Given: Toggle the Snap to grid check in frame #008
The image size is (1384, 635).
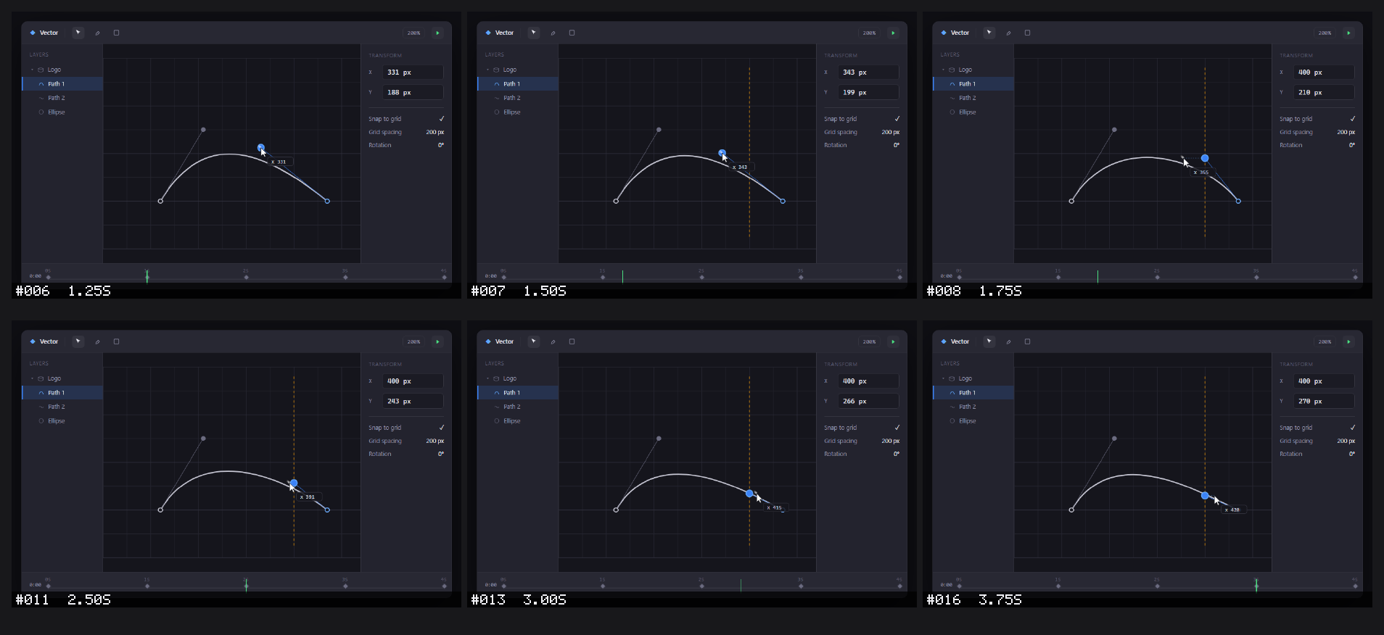Looking at the screenshot, I should [x=1352, y=119].
